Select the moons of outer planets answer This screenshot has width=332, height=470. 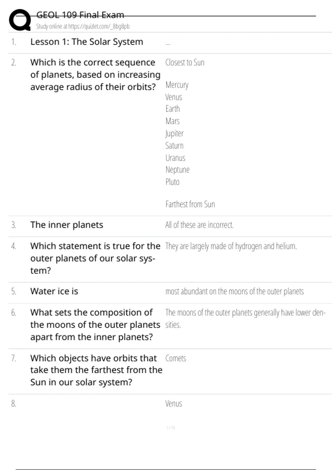[234, 291]
